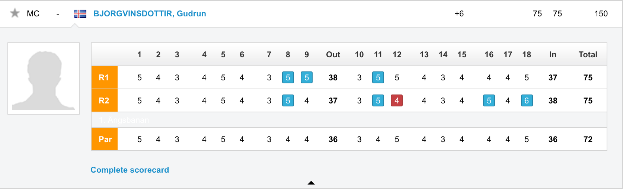Click blue bogey 5 on R1 hole 9

point(307,77)
